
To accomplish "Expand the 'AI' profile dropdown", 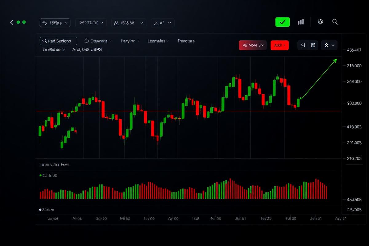I will (x=163, y=23).
